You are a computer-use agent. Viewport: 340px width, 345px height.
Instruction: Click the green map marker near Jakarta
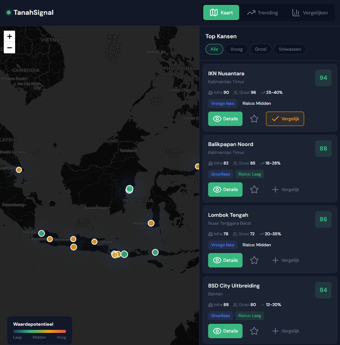click(x=42, y=233)
